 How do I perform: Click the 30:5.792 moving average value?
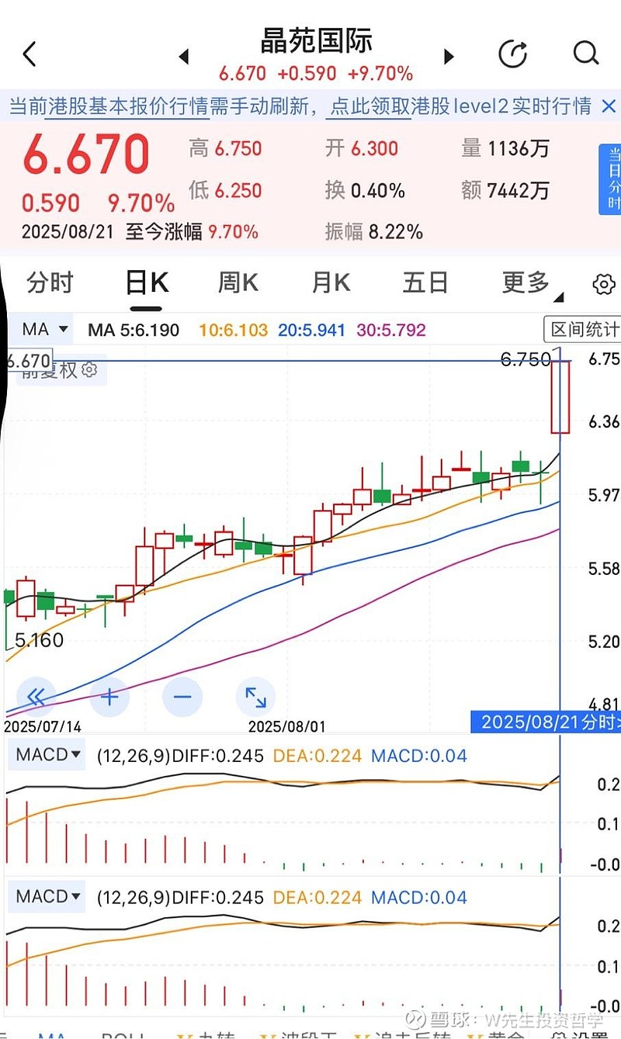pos(391,330)
